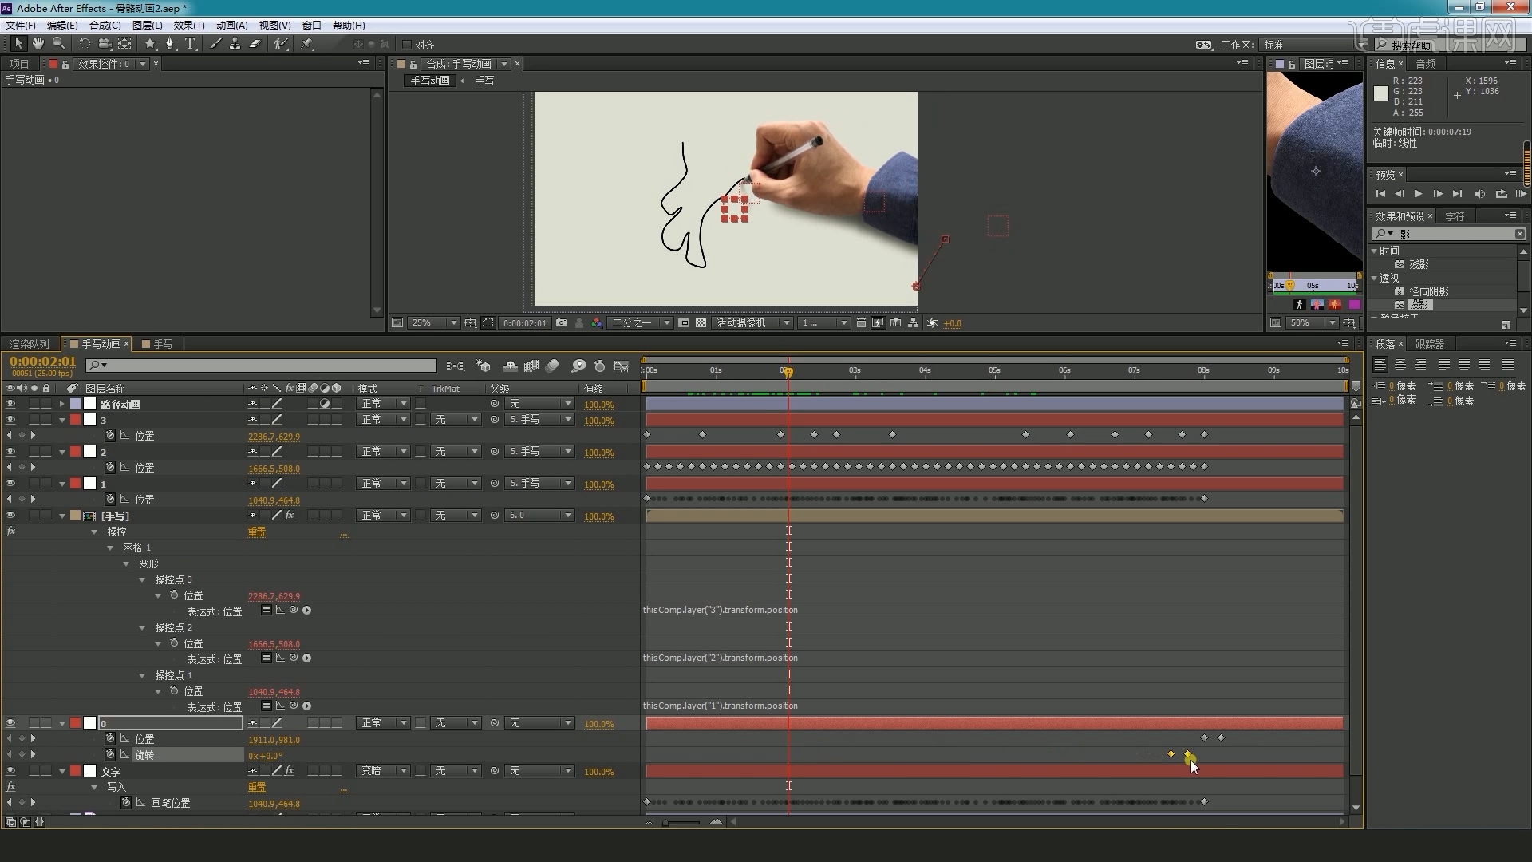Image resolution: width=1532 pixels, height=862 pixels.
Task: Click the timeline zoom slider
Action: tap(682, 822)
